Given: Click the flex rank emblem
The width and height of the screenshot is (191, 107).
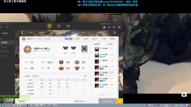Looking at the screenshot, I should coord(73,48).
